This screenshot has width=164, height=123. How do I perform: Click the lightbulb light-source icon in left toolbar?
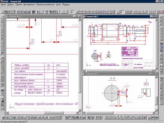coord(2,97)
